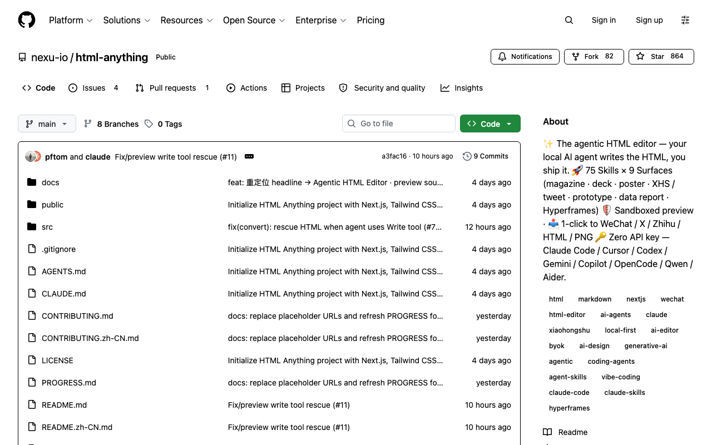Image resolution: width=712 pixels, height=445 pixels.
Task: Open the src folder commit message link
Action: pyautogui.click(x=335, y=227)
